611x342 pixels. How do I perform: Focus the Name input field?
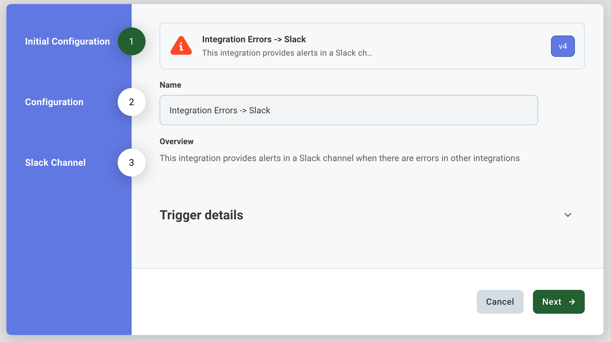(x=349, y=110)
